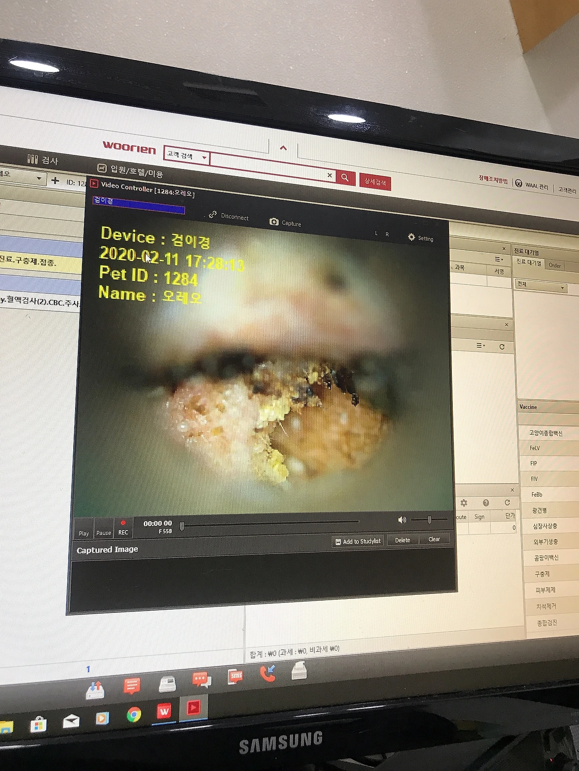Open the Mail app on the taskbar
Image resolution: width=579 pixels, height=771 pixels.
pyautogui.click(x=71, y=721)
